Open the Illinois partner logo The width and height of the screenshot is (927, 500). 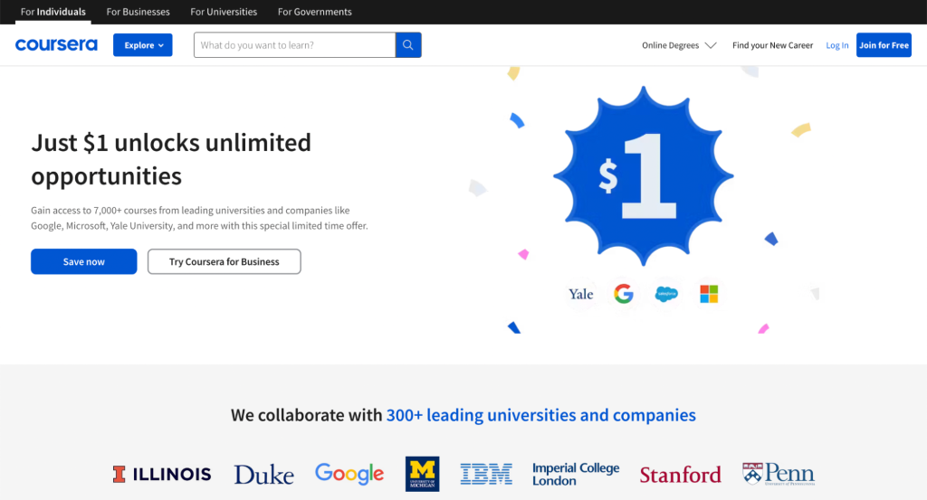point(162,474)
